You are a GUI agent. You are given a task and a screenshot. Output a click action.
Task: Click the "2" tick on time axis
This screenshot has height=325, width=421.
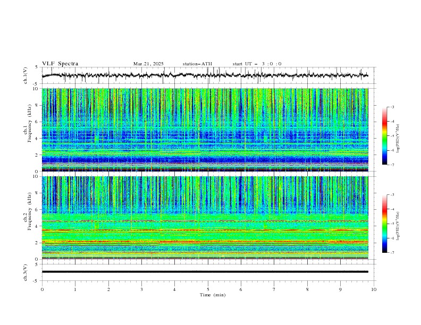(108, 289)
